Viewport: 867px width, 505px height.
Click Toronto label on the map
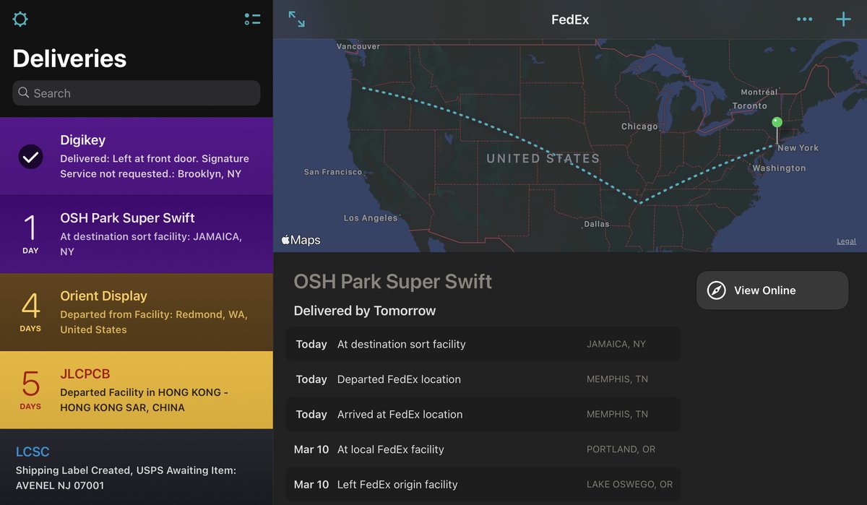click(x=750, y=105)
